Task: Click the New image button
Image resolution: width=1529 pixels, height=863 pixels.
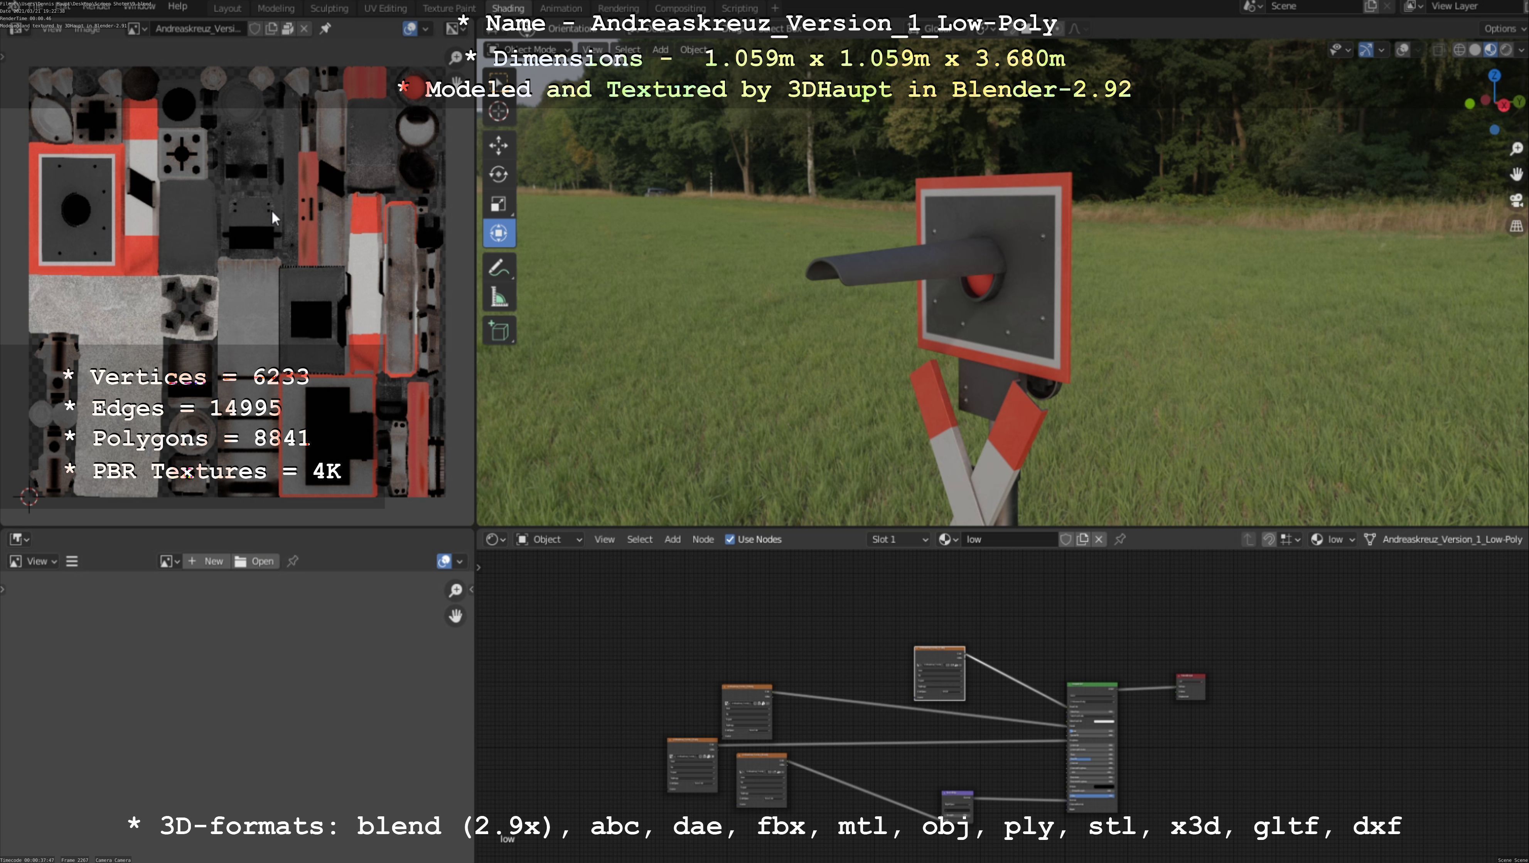Action: (x=206, y=561)
